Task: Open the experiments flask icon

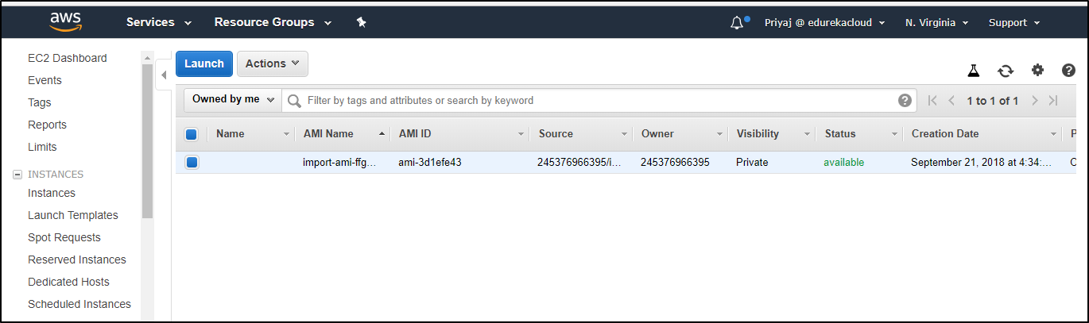Action: [974, 71]
